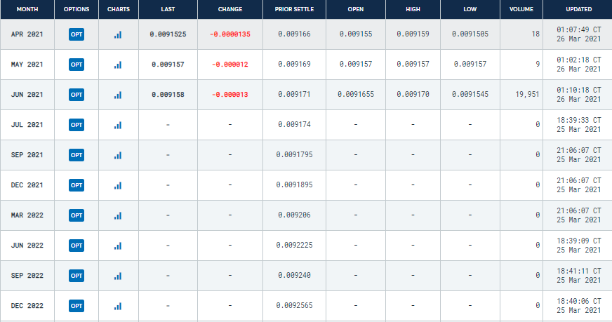Click the OPT button for DEC 2021
Viewport: 612px width, 322px height.
pos(76,185)
